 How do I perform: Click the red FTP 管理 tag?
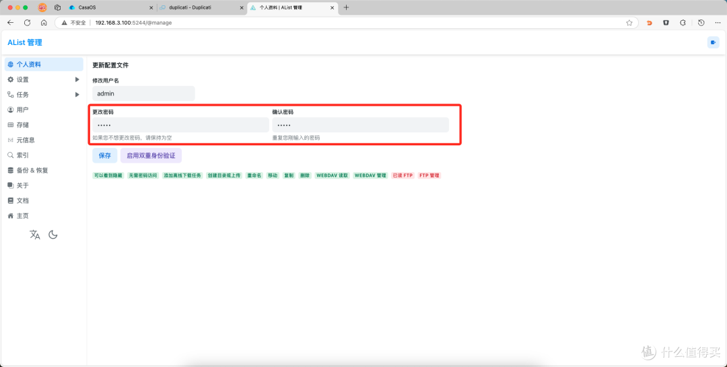pos(429,175)
